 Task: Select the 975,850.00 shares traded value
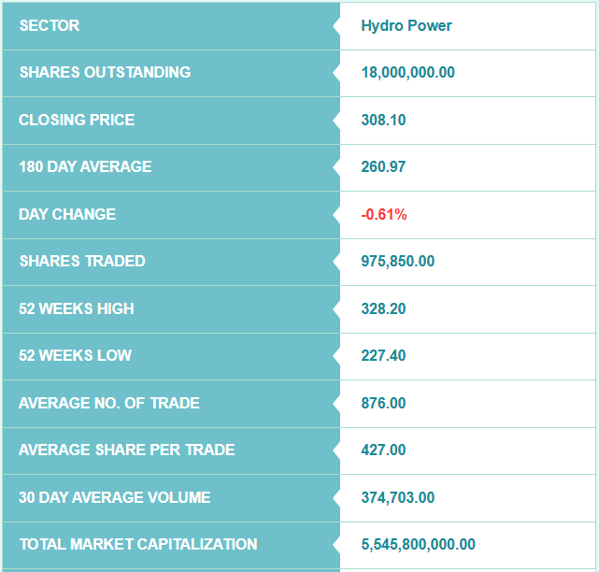[397, 261]
